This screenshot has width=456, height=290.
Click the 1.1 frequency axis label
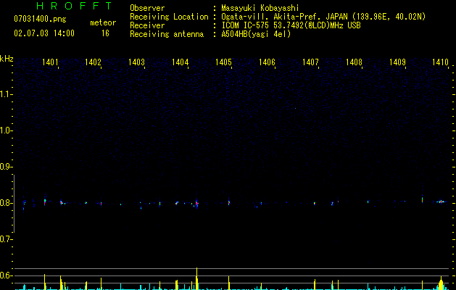coord(6,94)
